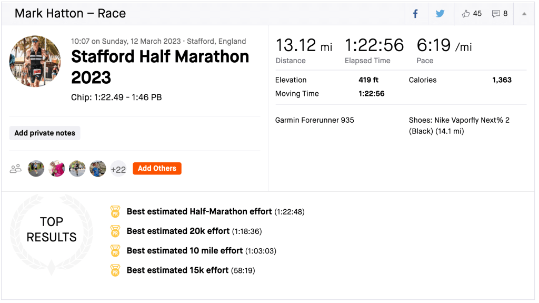Share activity on Twitter

click(440, 14)
